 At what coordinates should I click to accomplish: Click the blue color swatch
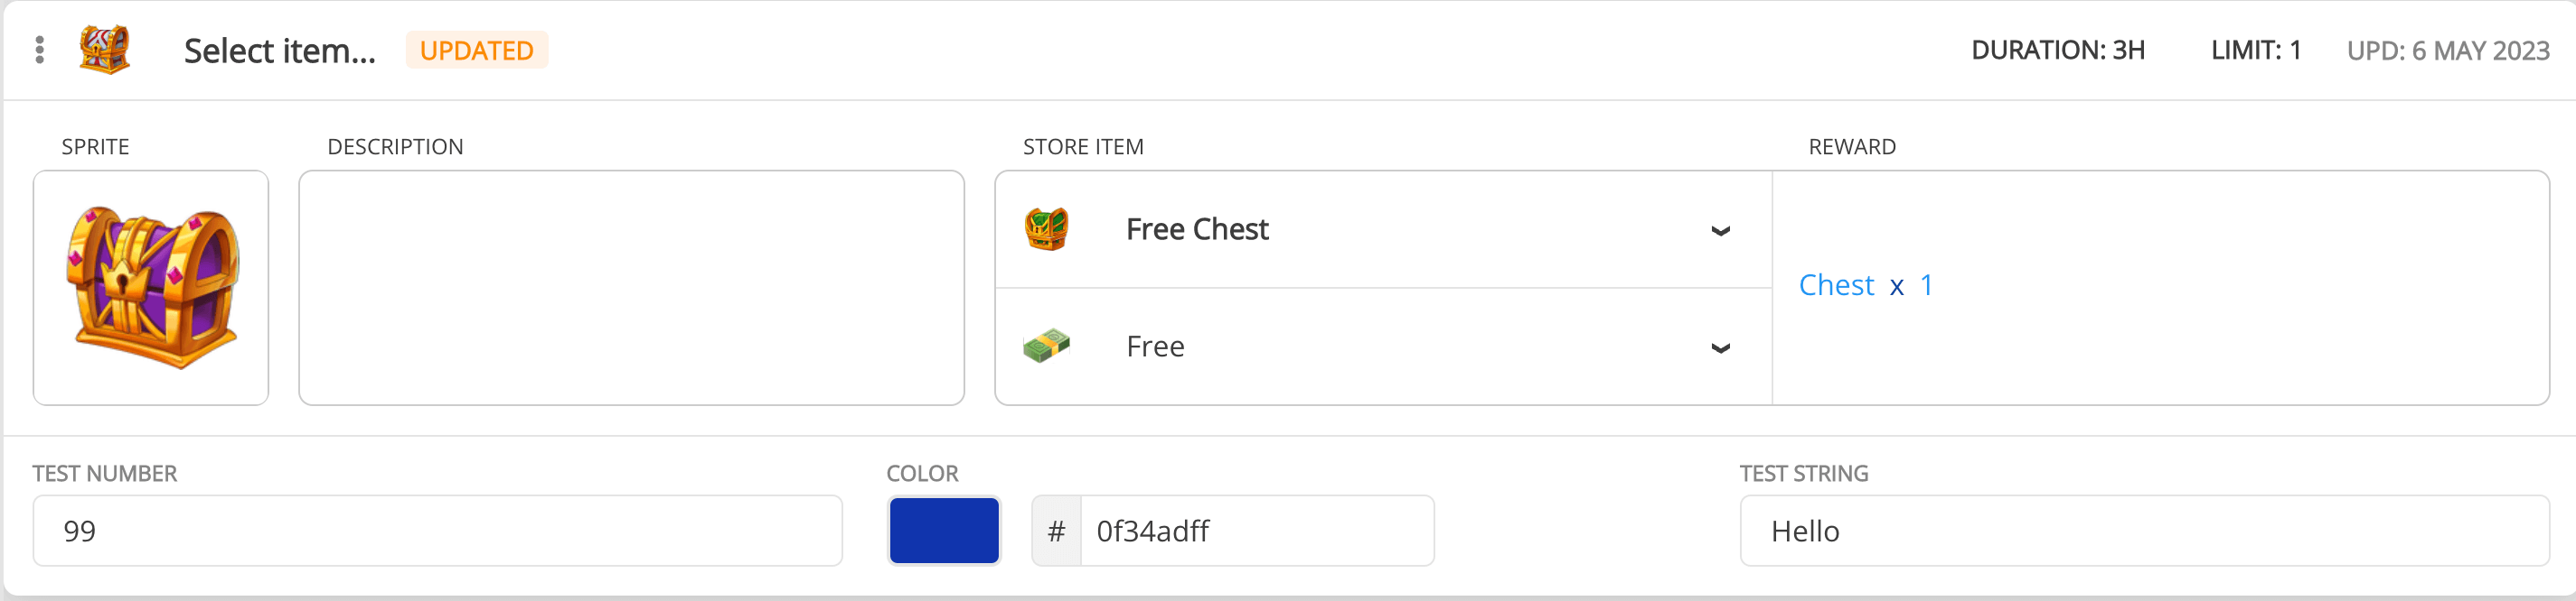(x=943, y=530)
